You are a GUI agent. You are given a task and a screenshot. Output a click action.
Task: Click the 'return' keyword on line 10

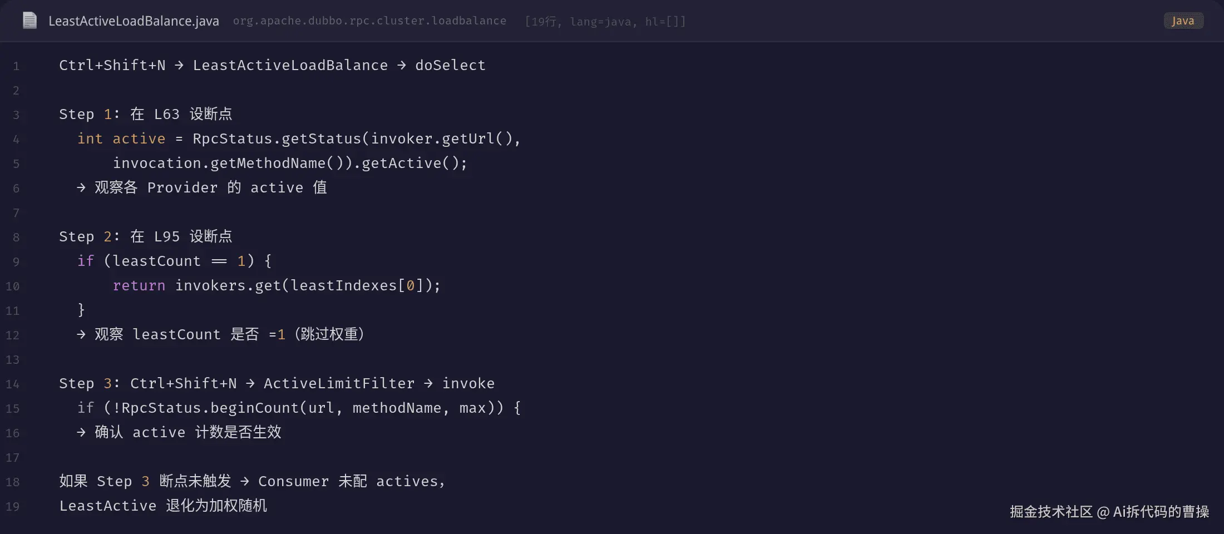click(x=139, y=285)
